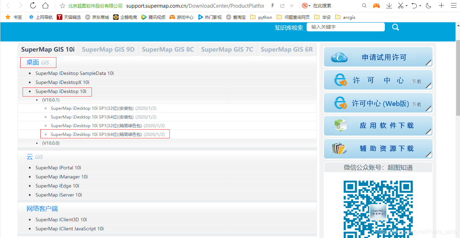Open the arcgis bookmarks folder

pos(345,17)
